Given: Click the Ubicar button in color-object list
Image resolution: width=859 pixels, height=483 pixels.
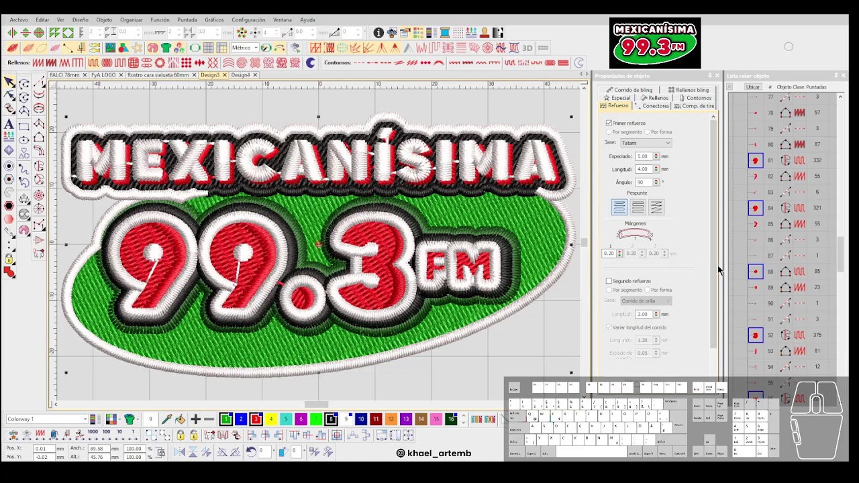Looking at the screenshot, I should pos(753,87).
